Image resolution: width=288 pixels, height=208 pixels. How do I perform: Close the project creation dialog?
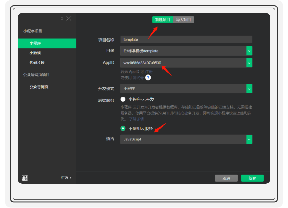point(69,18)
